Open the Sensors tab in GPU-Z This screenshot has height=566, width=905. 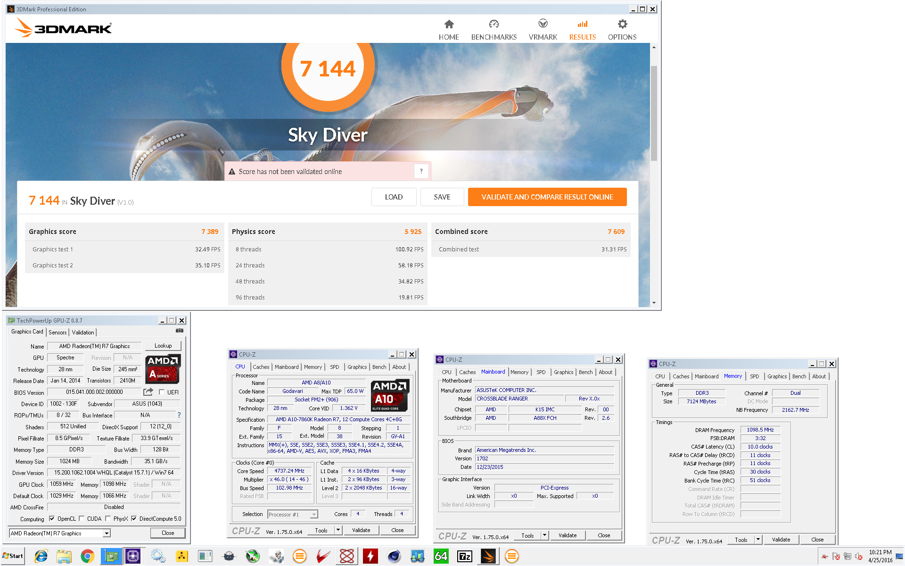58,332
